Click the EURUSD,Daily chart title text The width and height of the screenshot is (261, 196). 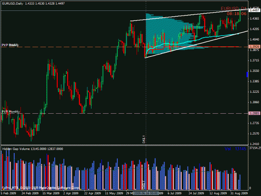[13, 3]
